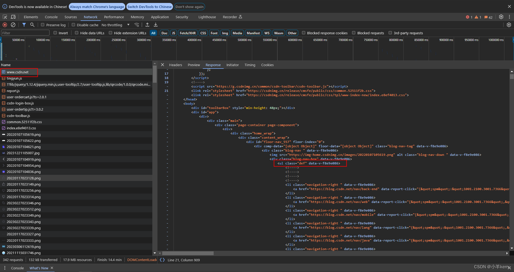The width and height of the screenshot is (514, 272).
Task: Check 3rd-party requests checkbox
Action: (x=390, y=33)
